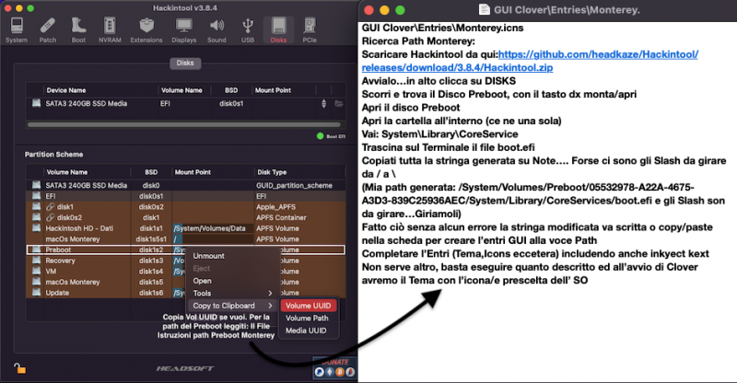This screenshot has width=737, height=383.
Task: Switch to the Displays toolbar section
Action: (x=183, y=30)
